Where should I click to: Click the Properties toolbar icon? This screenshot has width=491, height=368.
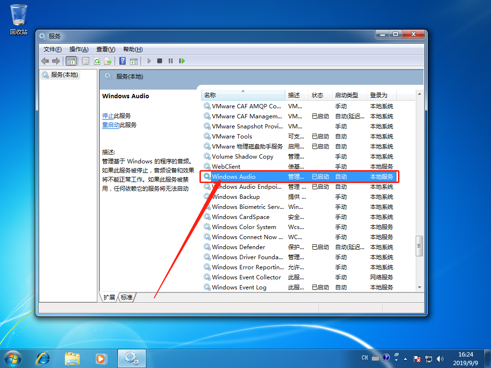coord(85,61)
